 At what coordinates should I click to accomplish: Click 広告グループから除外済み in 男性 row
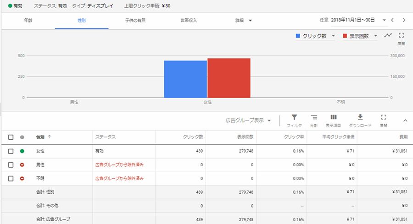pos(119,165)
